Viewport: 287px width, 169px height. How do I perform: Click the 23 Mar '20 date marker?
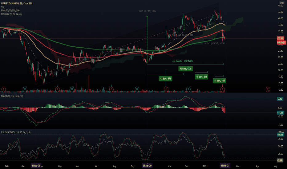pos(36,166)
